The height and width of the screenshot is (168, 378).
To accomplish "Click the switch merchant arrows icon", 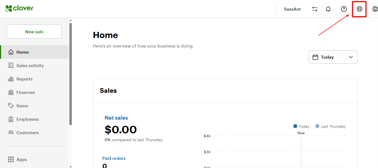I will (315, 9).
